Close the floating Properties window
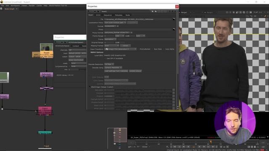The height and width of the screenshot is (151, 269). [x=177, y=7]
